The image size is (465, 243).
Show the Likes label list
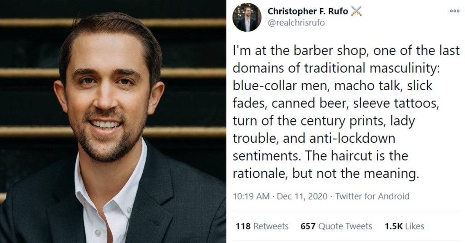tap(415, 226)
